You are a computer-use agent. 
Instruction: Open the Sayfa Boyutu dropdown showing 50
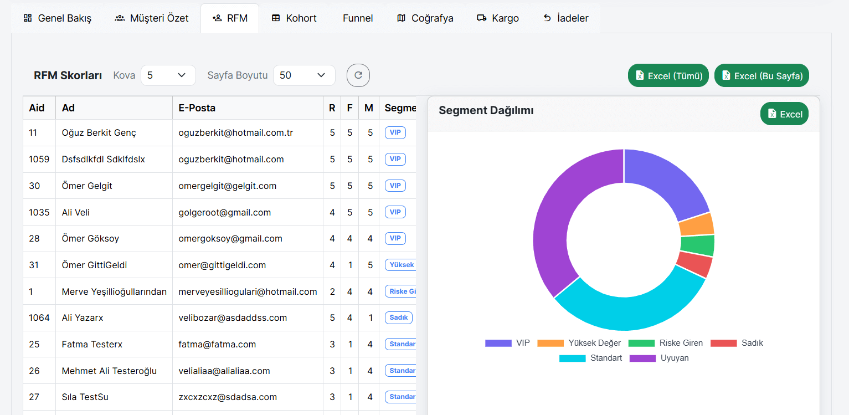coord(304,75)
